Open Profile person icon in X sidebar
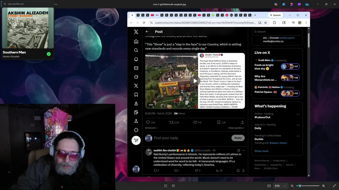339x190 pixels. [x=136, y=121]
